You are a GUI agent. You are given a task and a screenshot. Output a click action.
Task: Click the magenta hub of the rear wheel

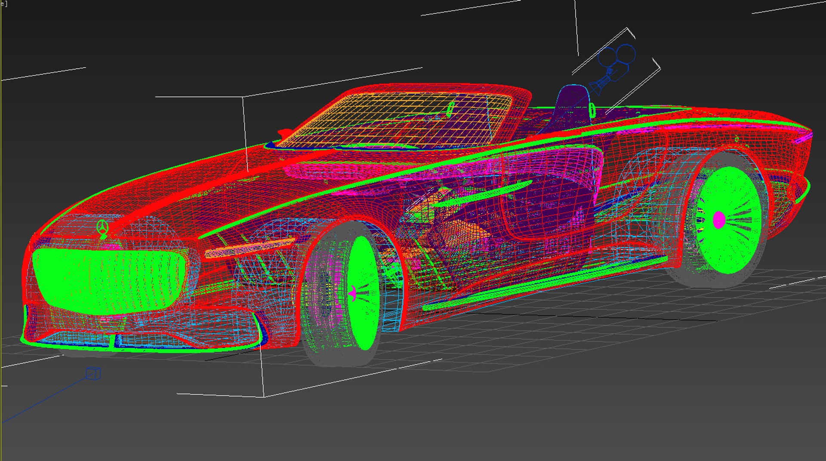[x=719, y=220]
